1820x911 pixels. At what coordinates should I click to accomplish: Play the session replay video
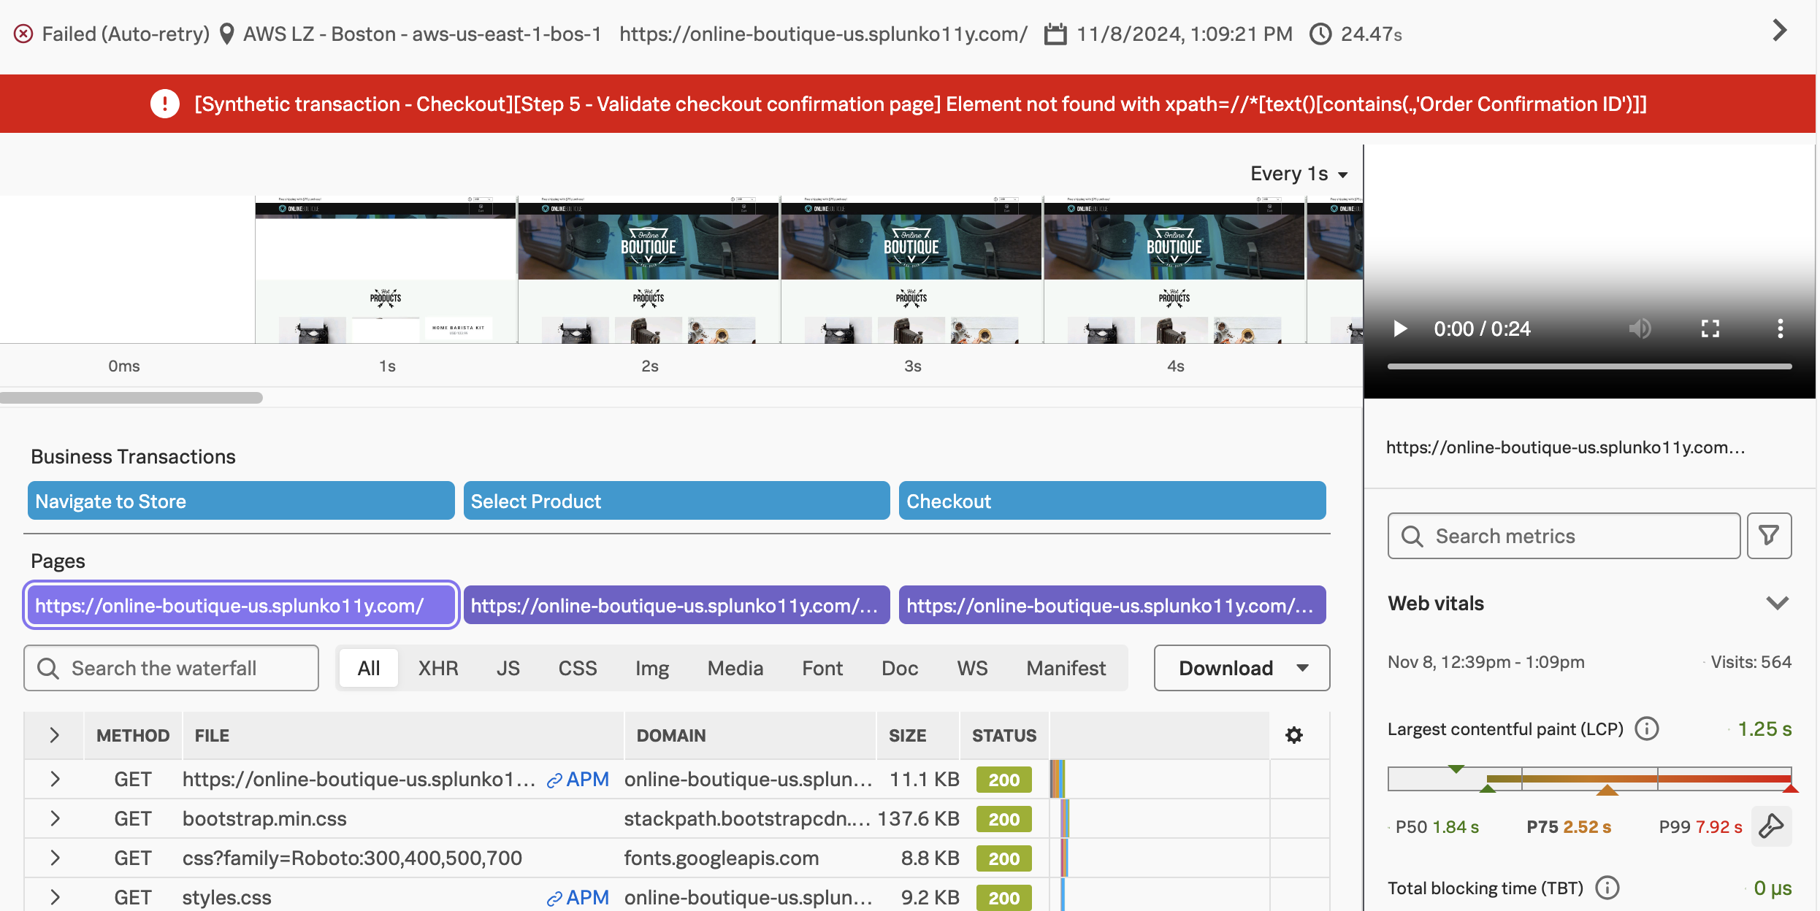1399,328
